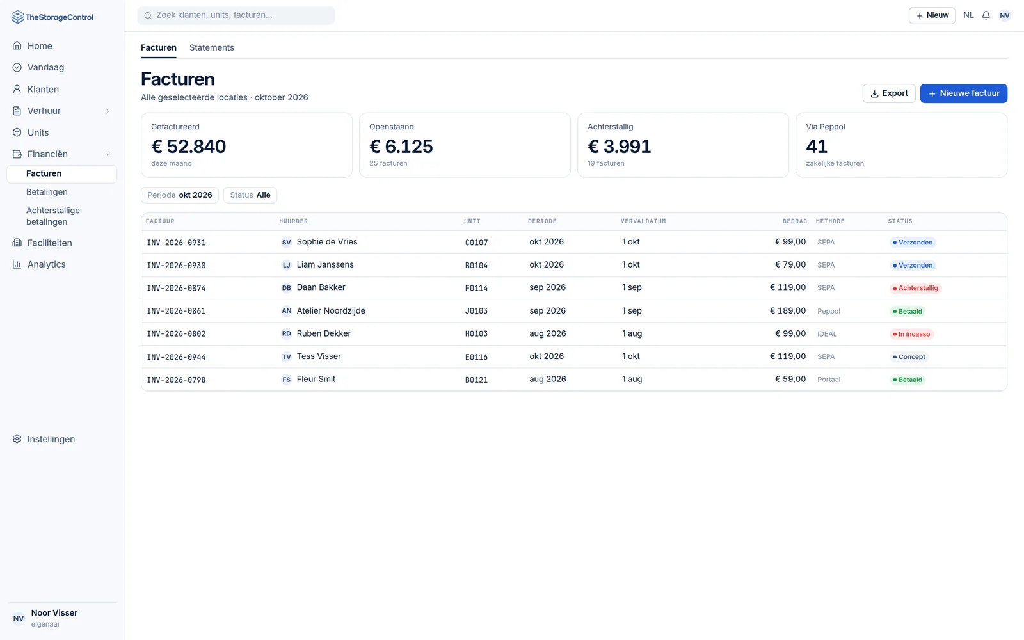This screenshot has width=1024, height=640.
Task: Click the Liam Janssens renter name
Action: tap(325, 265)
